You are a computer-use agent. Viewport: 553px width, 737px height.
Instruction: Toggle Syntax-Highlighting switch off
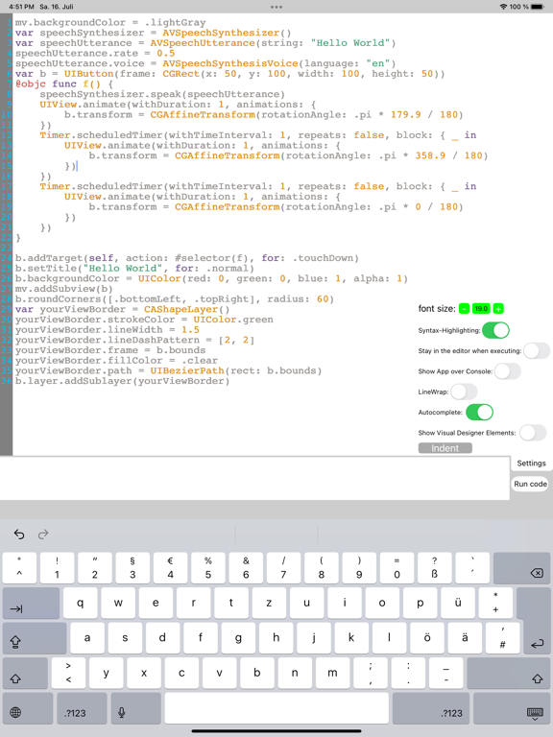pyautogui.click(x=495, y=330)
